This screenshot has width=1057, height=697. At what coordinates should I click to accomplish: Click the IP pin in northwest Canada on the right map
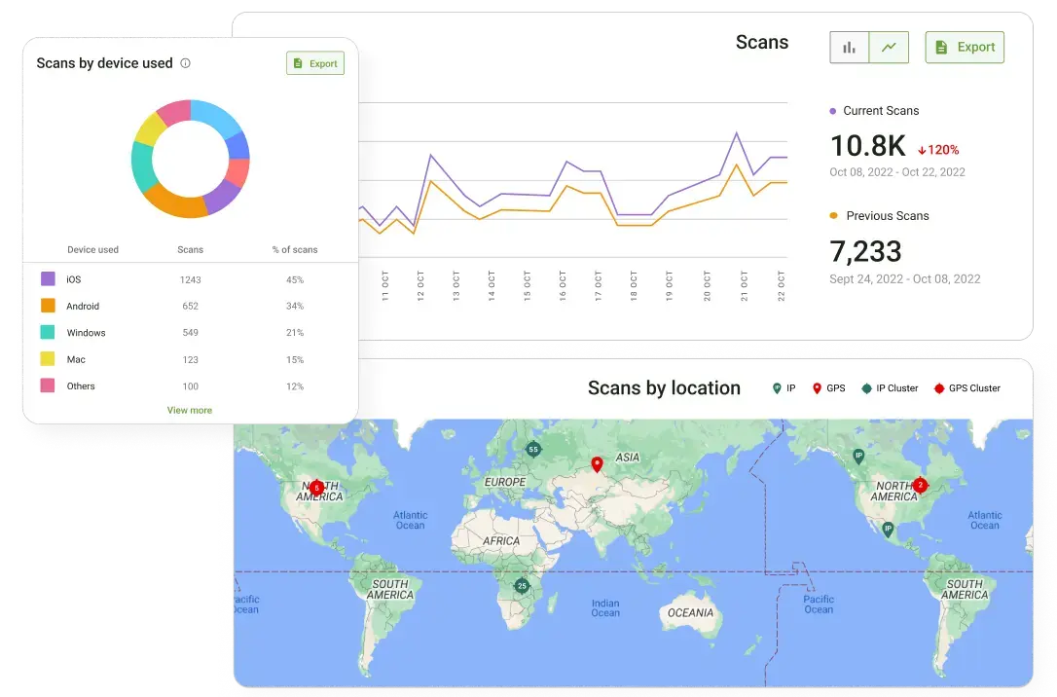(858, 457)
